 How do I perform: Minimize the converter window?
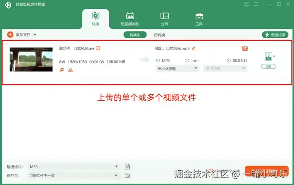click(270, 4)
